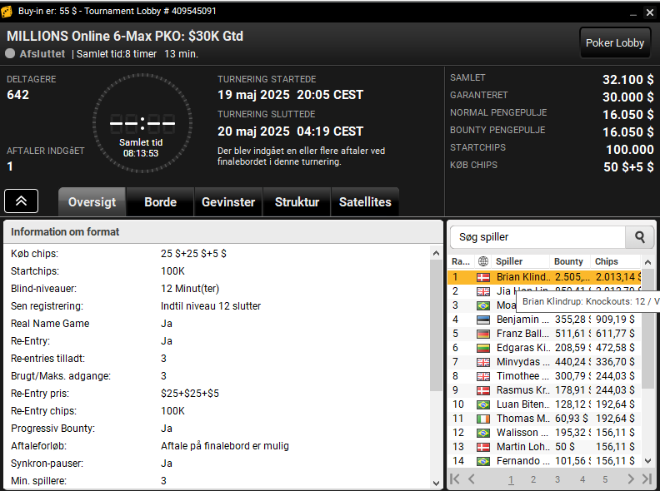Click Denmark flag next to Brian Klindrup

[482, 277]
